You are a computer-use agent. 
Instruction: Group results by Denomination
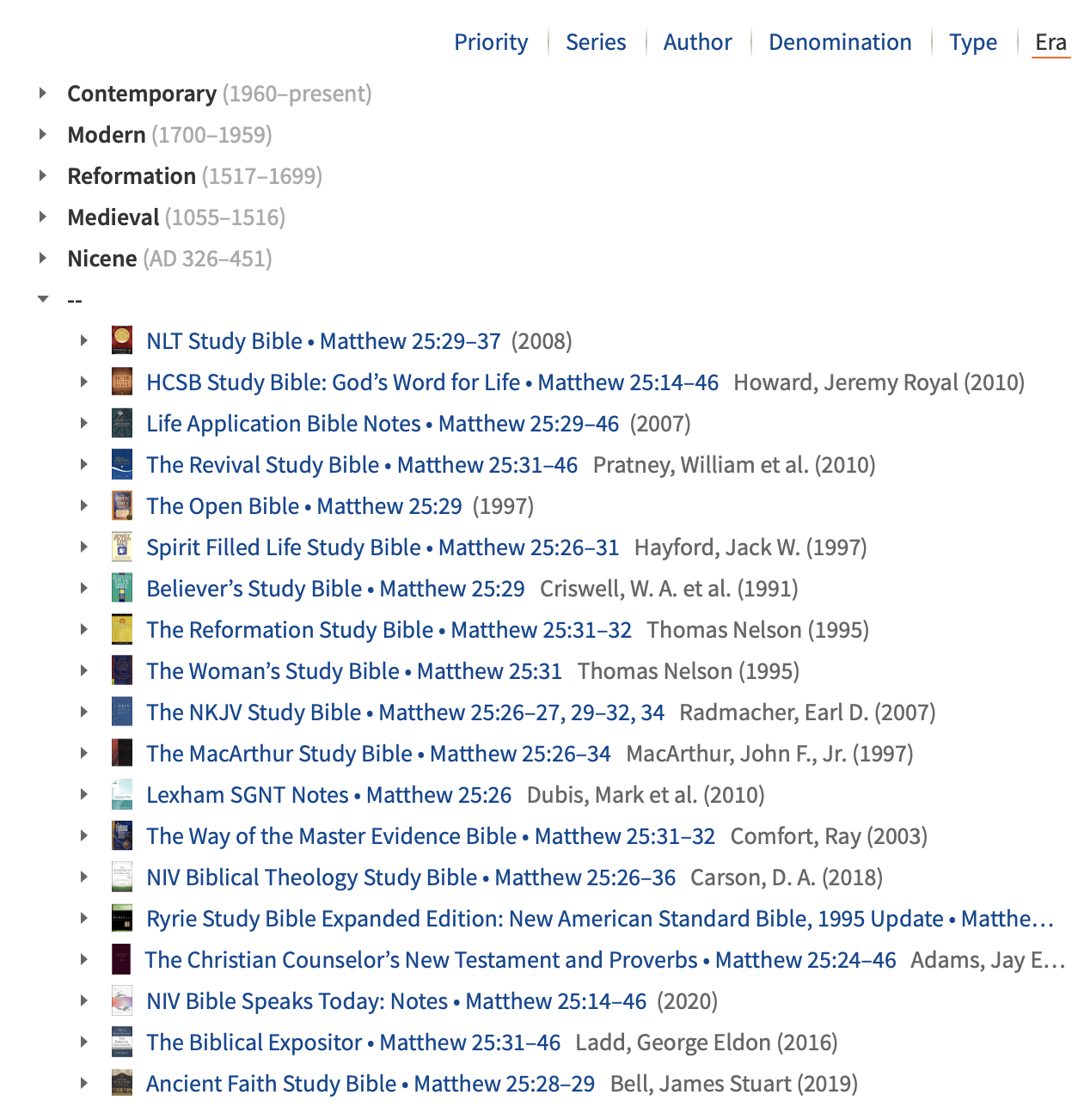840,42
